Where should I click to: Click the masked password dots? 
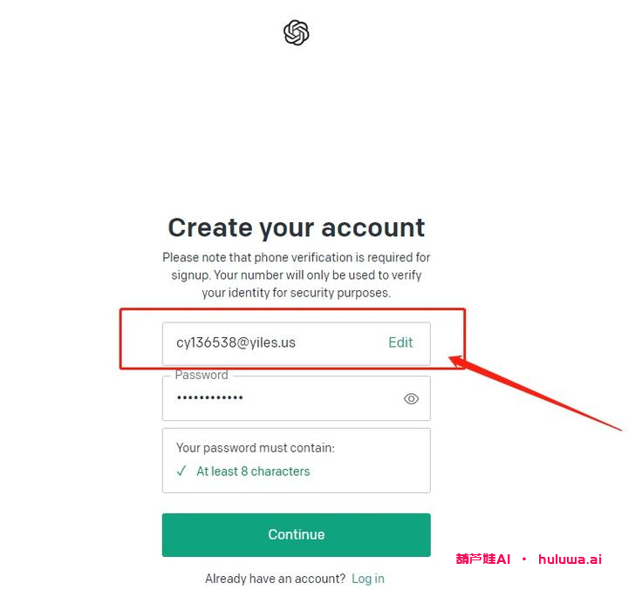210,398
